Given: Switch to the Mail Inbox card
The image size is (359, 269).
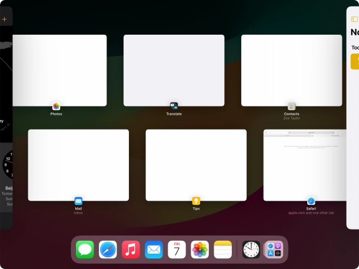Looking at the screenshot, I should 78,165.
